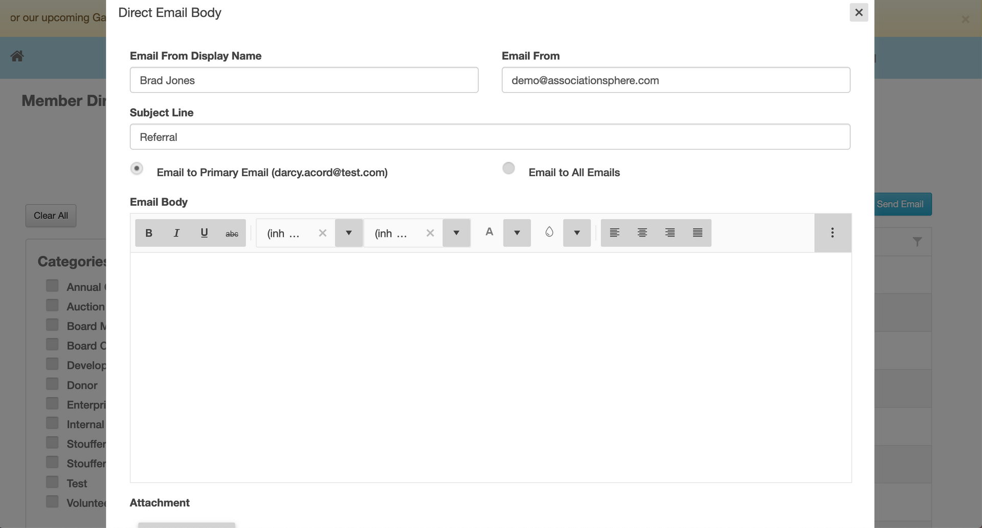
Task: Justify the email body text
Action: pyautogui.click(x=698, y=233)
